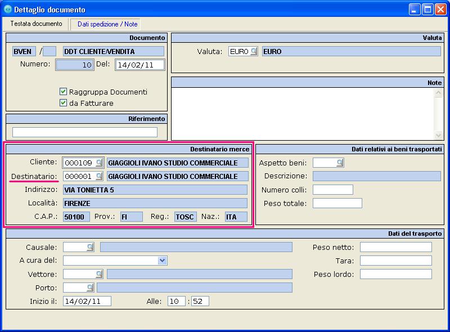This screenshot has width=450, height=332.
Task: Click the Porto description field
Action: [195, 288]
